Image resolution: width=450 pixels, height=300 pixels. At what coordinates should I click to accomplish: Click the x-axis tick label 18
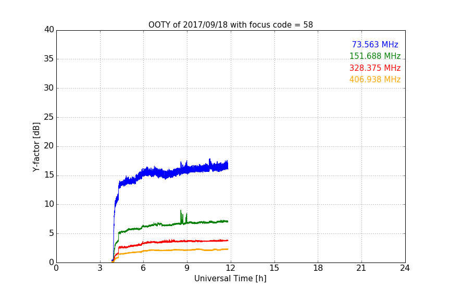pos(318,268)
